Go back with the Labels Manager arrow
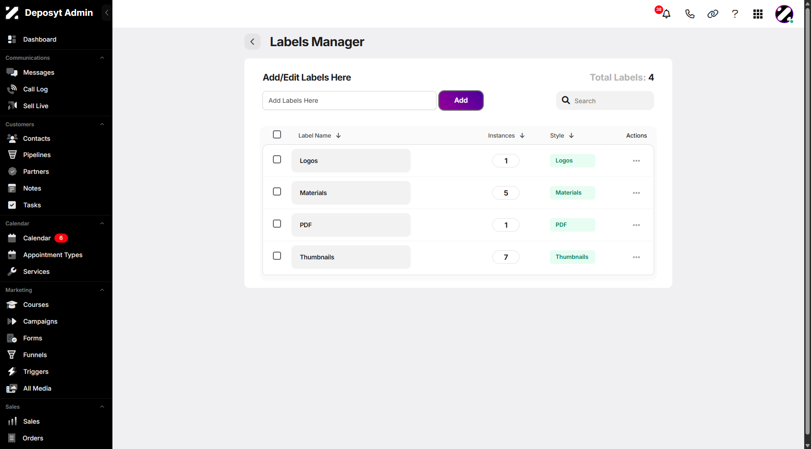 [253, 42]
